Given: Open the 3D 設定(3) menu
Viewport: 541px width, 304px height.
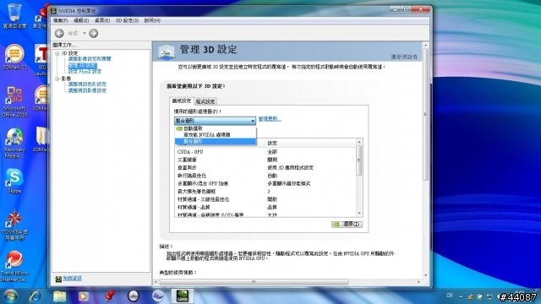Looking at the screenshot, I should pos(127,20).
